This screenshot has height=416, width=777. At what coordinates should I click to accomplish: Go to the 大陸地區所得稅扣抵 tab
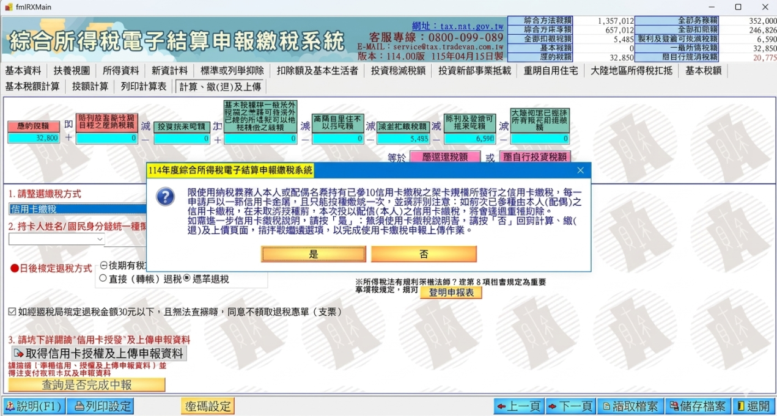pyautogui.click(x=632, y=70)
